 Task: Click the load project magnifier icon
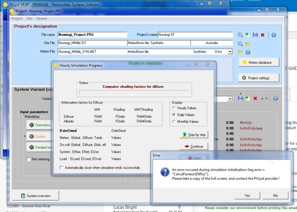tap(240, 35)
